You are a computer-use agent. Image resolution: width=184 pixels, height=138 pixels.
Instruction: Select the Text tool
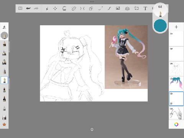(x=145, y=8)
